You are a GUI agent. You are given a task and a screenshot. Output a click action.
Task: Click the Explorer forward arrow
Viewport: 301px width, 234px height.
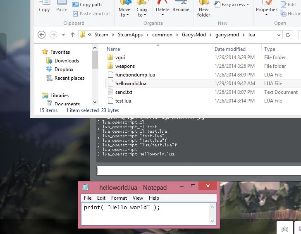[x=53, y=35]
